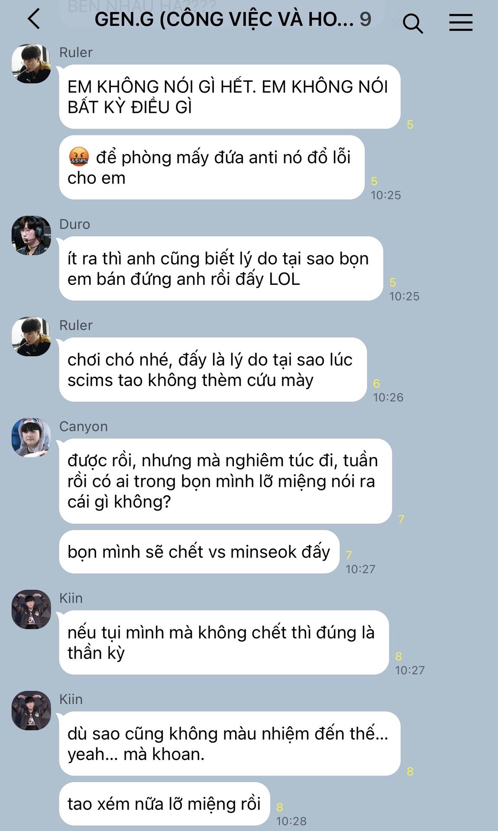The height and width of the screenshot is (831, 498).
Task: Tap Ruler's avatar beside the first message
Action: 31,63
